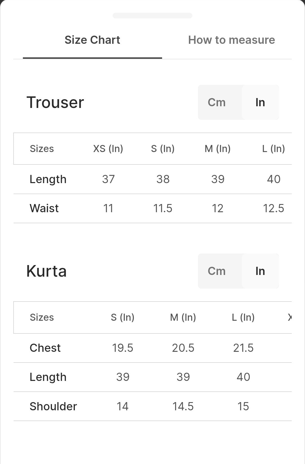Select the Kurta M (In) column header
The height and width of the screenshot is (464, 305).
(x=183, y=317)
